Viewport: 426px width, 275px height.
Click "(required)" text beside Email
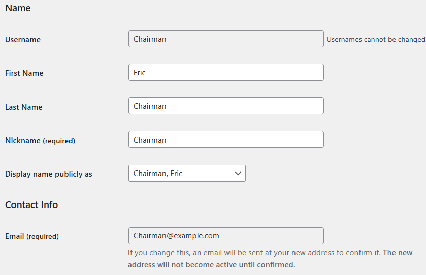click(43, 236)
